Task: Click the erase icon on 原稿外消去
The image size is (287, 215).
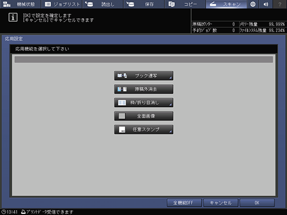Action: (x=122, y=89)
